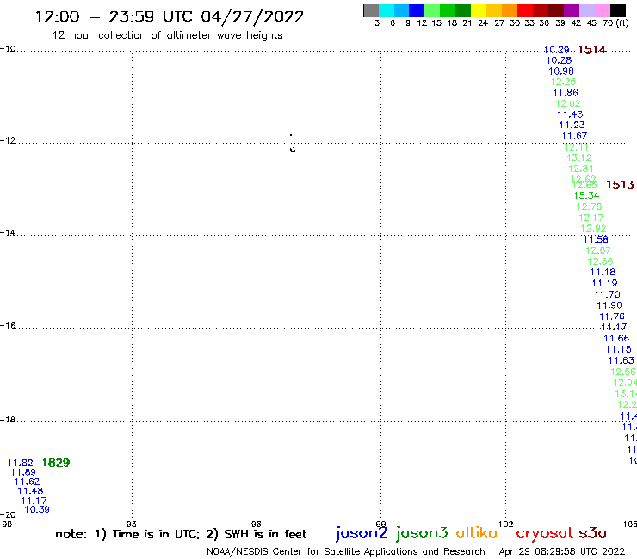Pick the pink swatch in the legend
637x559 pixels.
[x=602, y=10]
